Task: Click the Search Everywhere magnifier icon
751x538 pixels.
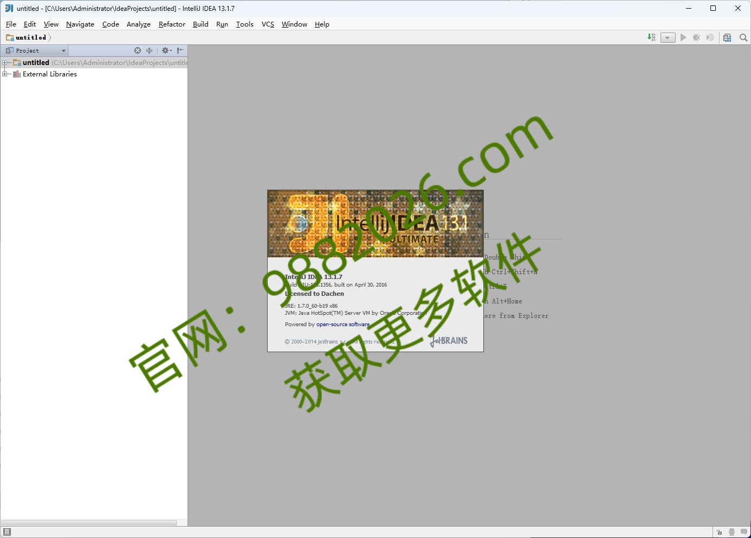Action: tap(743, 37)
